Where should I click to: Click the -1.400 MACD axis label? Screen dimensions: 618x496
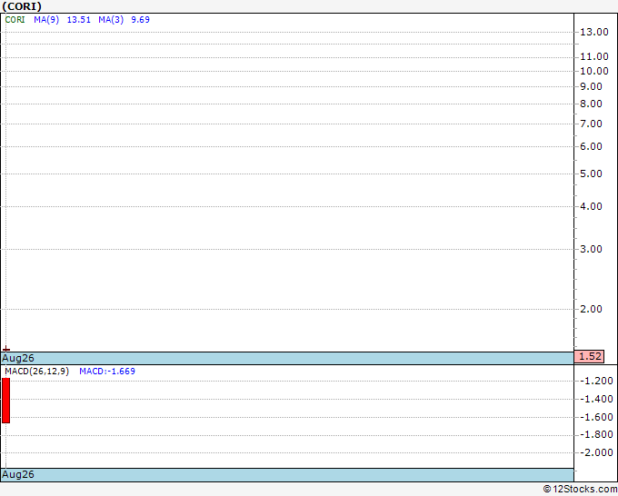(x=596, y=399)
